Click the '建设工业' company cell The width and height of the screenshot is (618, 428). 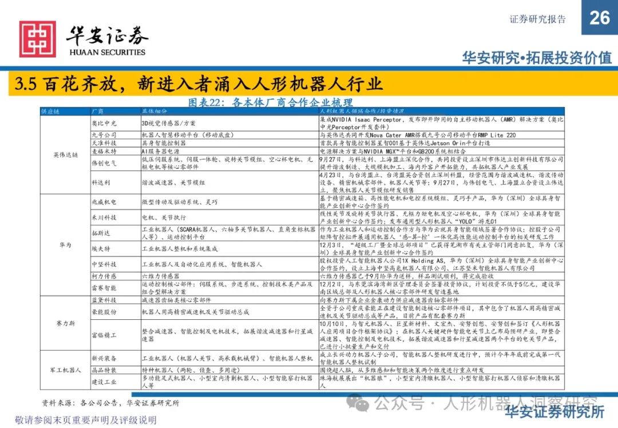(116, 382)
